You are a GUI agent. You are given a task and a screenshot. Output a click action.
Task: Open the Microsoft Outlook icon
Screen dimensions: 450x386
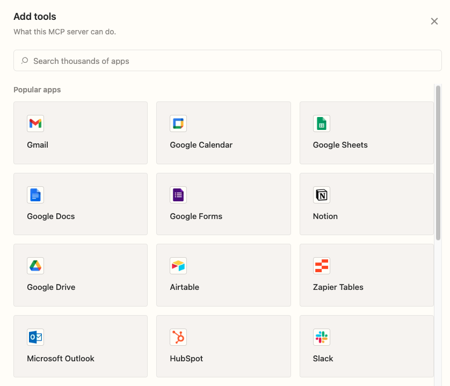pos(35,337)
